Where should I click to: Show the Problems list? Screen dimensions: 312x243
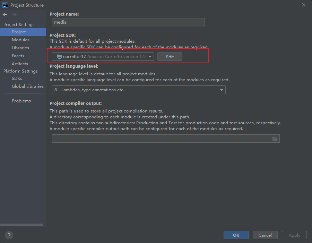click(x=21, y=101)
